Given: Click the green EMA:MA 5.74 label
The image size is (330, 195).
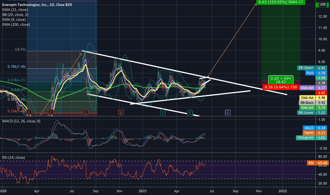Looking at the screenshot, I should point(313,107).
